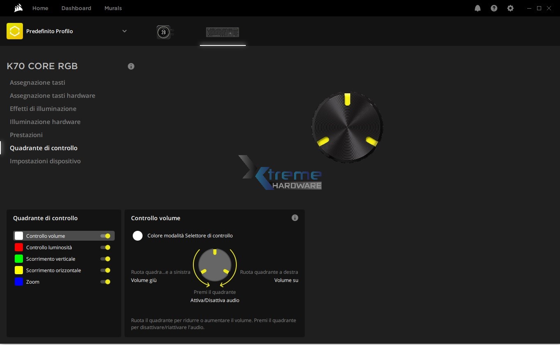The height and width of the screenshot is (345, 560).
Task: Open the notifications bell icon
Action: 478,8
